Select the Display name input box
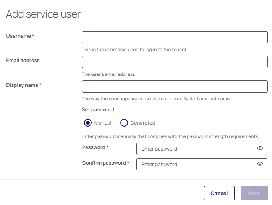Image resolution: width=272 pixels, height=205 pixels. (x=175, y=86)
